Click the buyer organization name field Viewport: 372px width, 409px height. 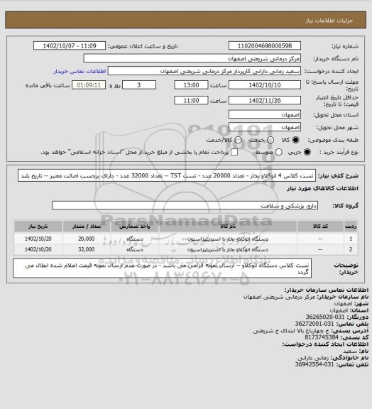[192, 58]
